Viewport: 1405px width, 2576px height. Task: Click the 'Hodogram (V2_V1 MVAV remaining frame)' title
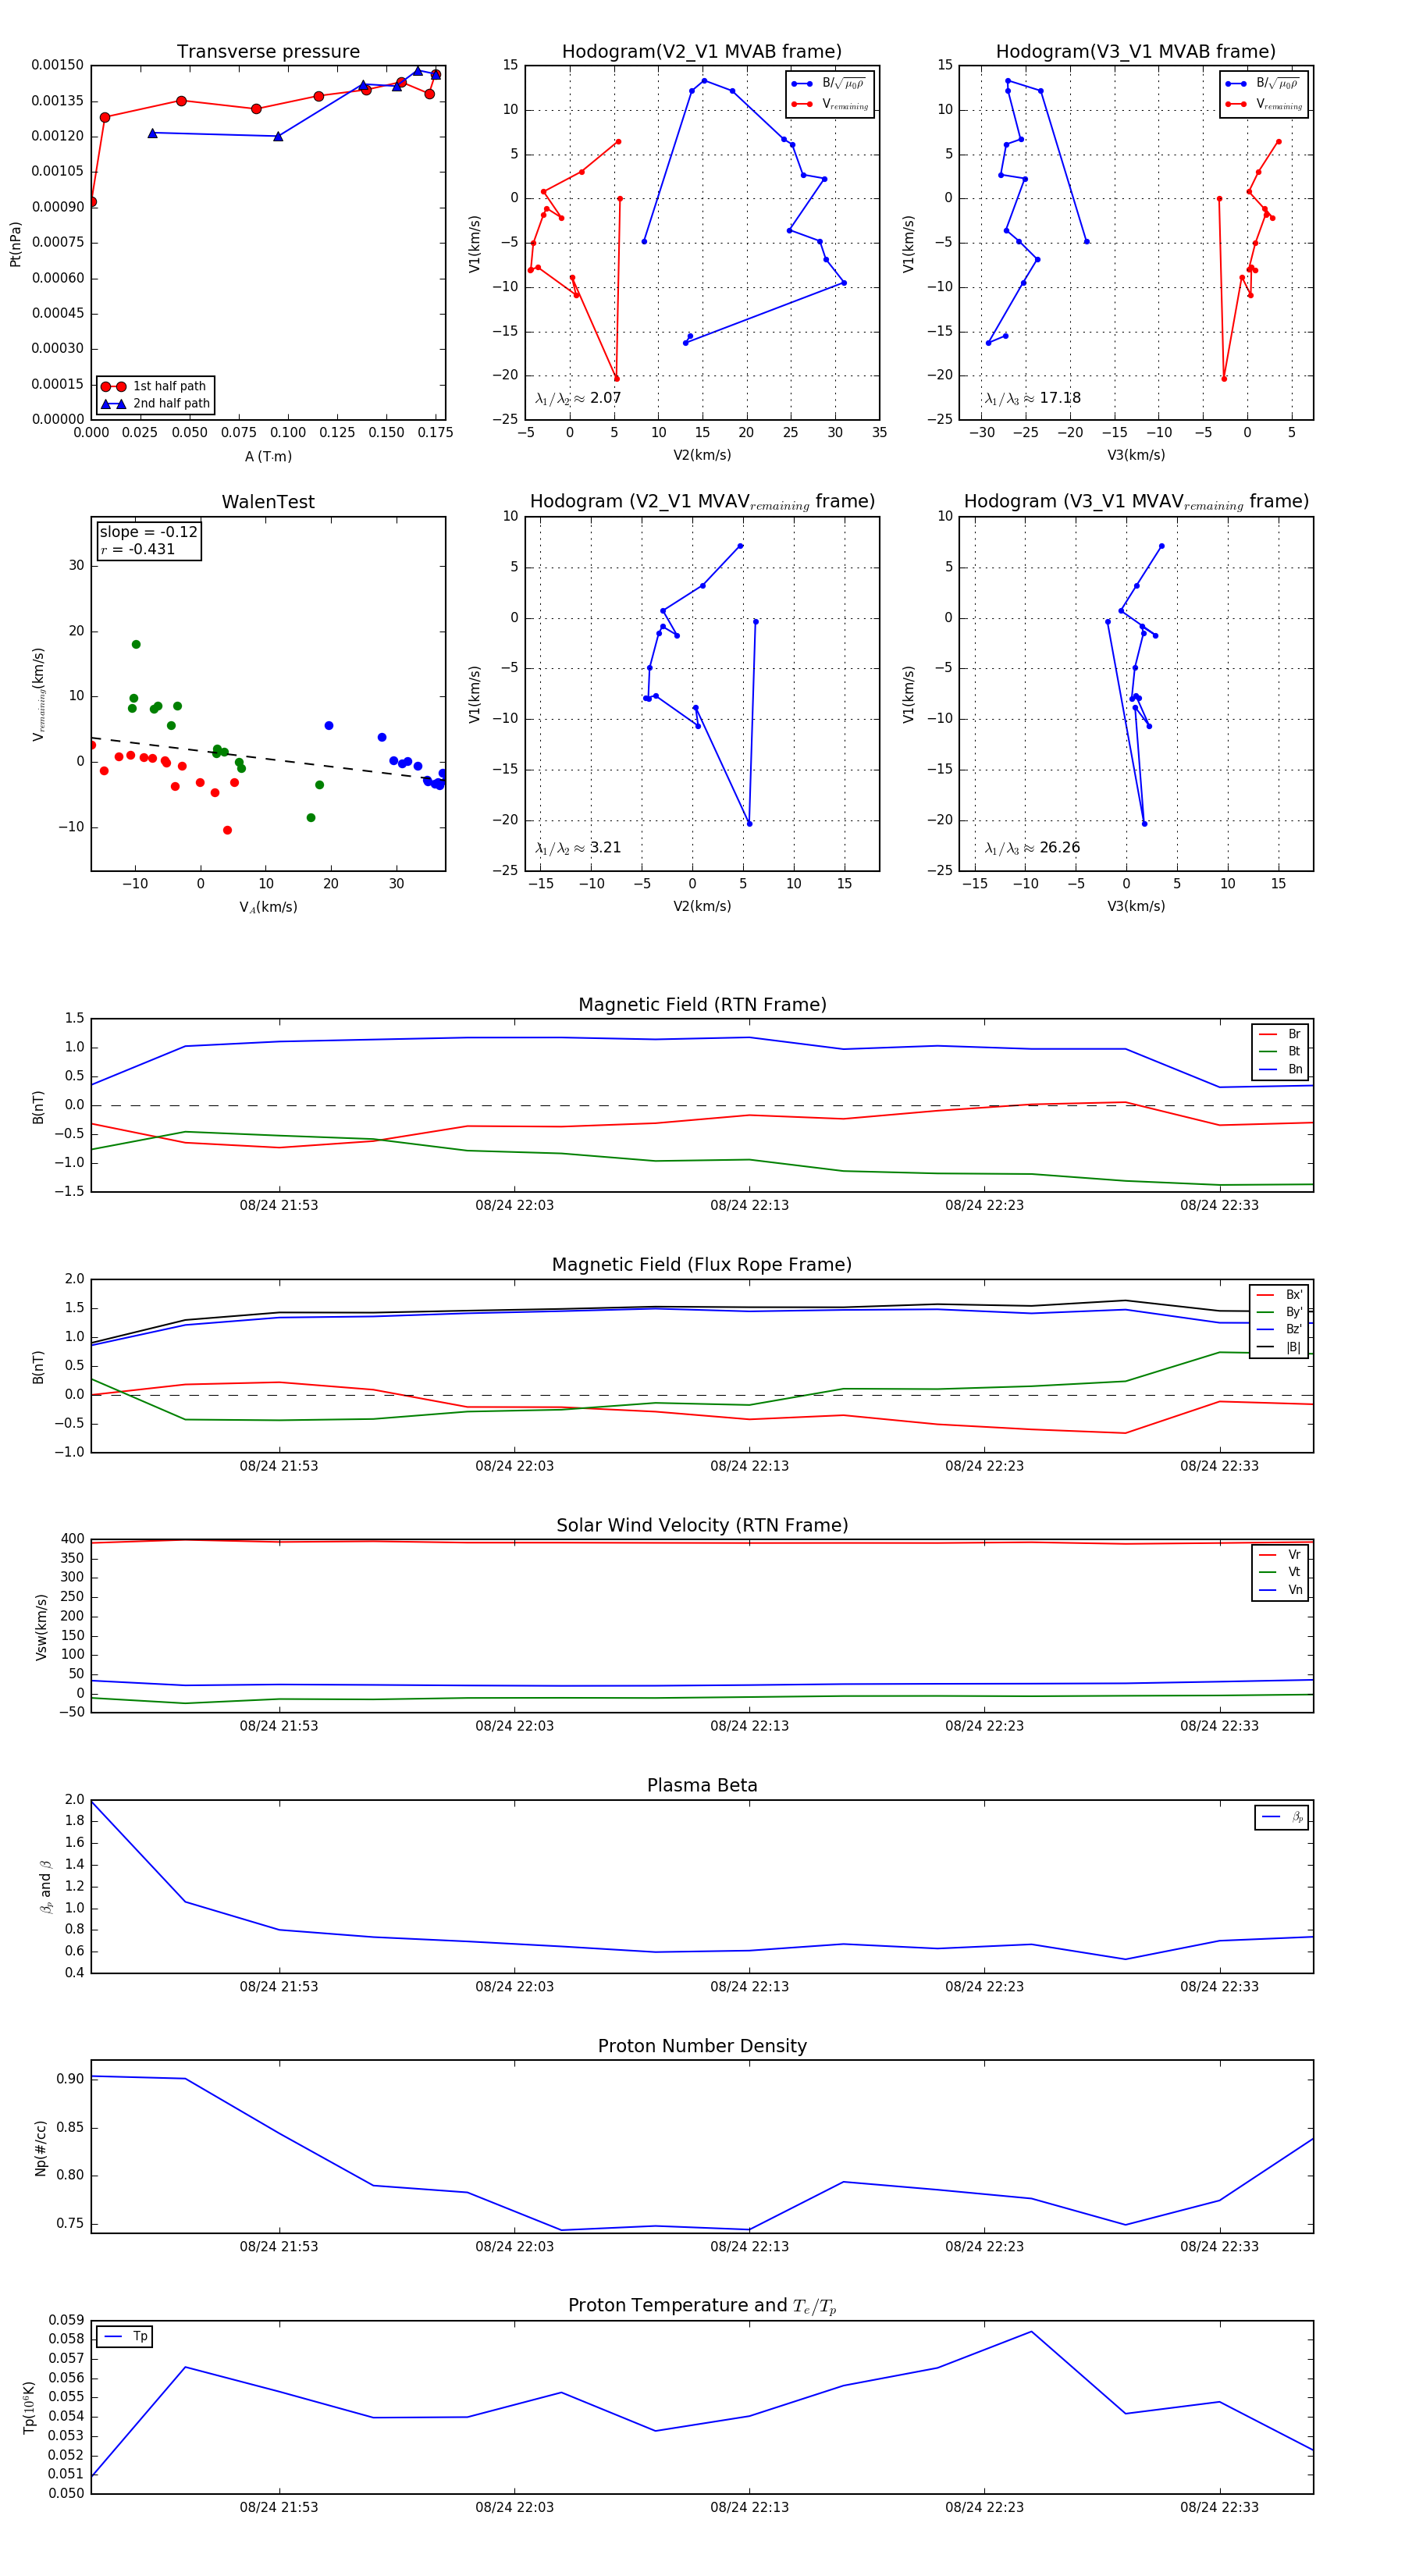tap(702, 502)
